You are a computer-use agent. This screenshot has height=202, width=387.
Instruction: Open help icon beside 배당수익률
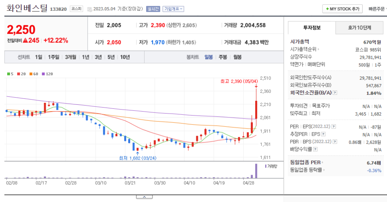pos(315,149)
